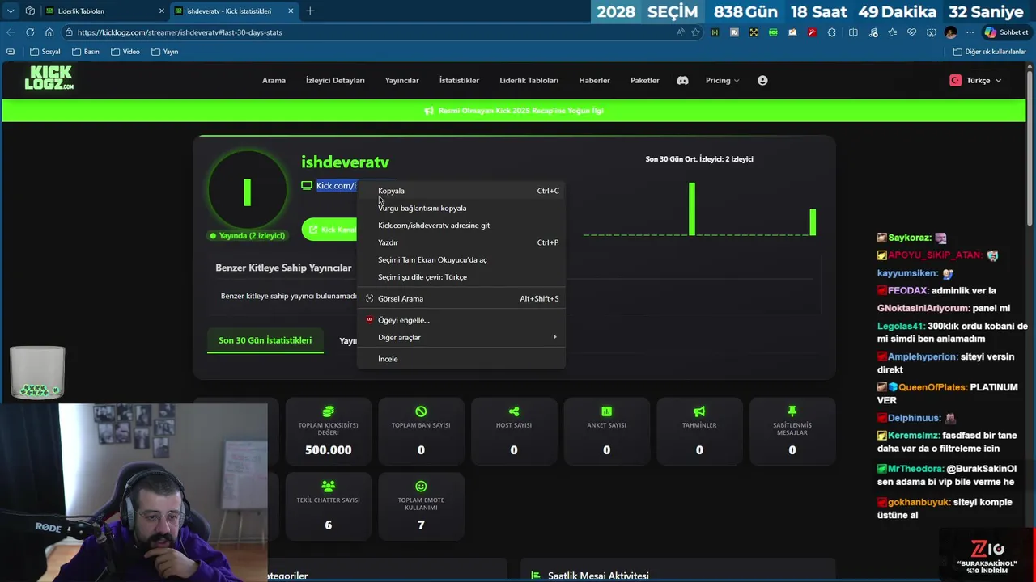Open Arama navigation link

(x=274, y=81)
